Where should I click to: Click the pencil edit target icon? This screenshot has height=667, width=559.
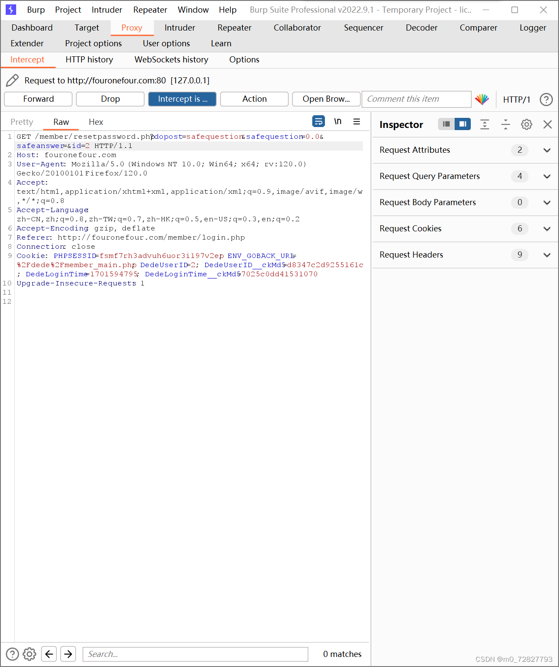[x=12, y=80]
